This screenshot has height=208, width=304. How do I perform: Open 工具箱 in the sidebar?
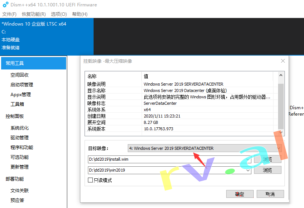tap(17, 104)
